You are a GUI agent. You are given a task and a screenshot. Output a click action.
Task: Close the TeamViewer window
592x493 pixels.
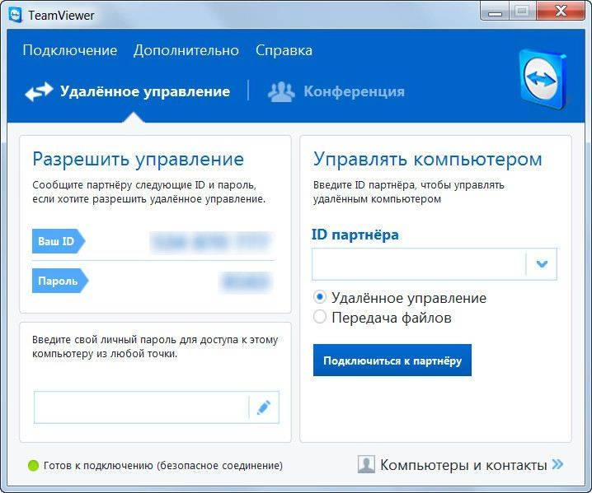click(561, 12)
